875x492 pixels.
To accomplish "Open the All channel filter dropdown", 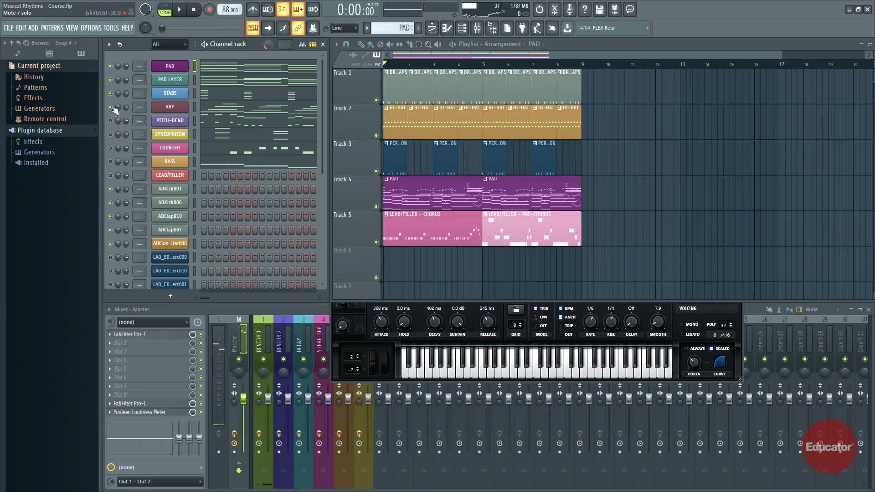I will pyautogui.click(x=169, y=44).
